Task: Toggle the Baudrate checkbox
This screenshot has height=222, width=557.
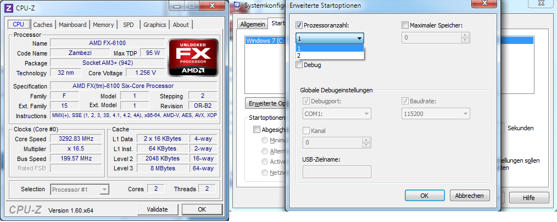Action: pos(405,101)
